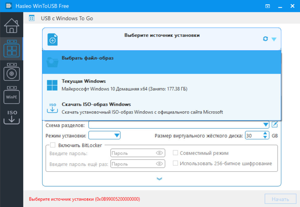Click the red error text 'Выберите источник установки (0x0B99005200000000)'
The height and width of the screenshot is (207, 300).
[84, 199]
